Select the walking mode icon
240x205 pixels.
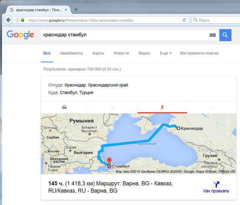(162, 107)
